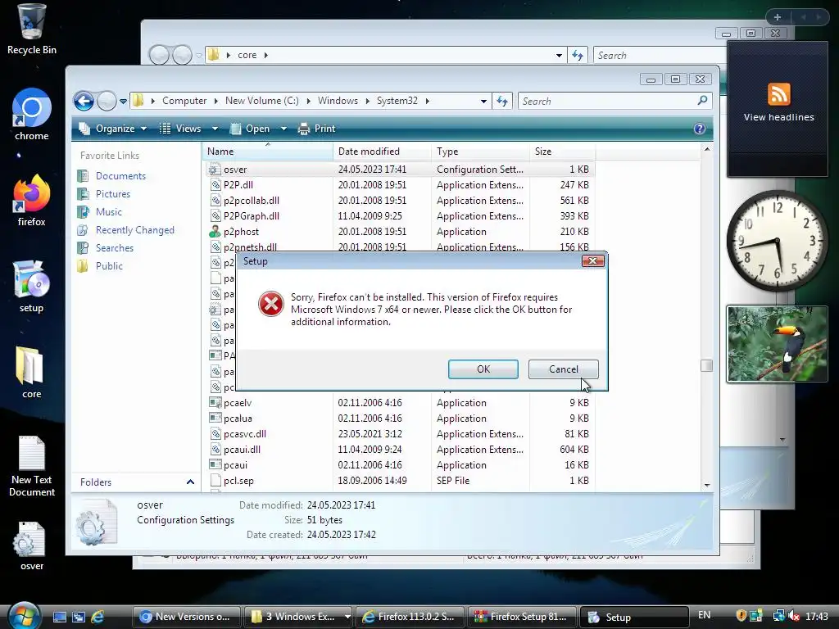Click the Views toolbar button
This screenshot has height=629, width=839.
point(181,129)
